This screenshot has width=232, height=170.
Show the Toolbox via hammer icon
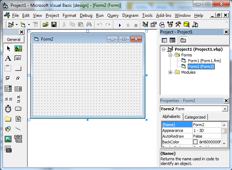178,24
